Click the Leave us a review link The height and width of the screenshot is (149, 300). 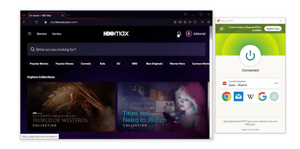click(x=250, y=130)
